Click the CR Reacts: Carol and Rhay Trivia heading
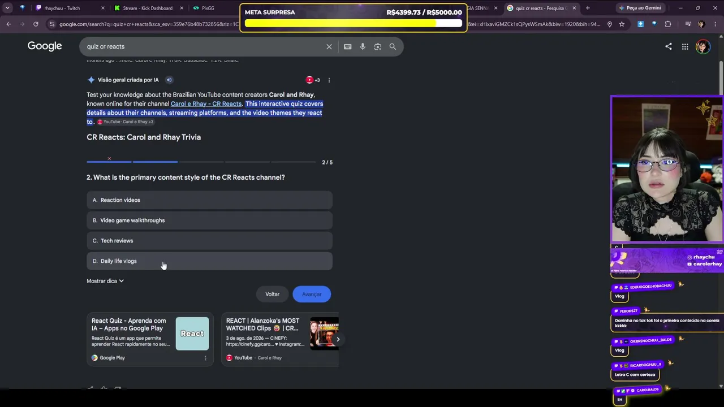The width and height of the screenshot is (724, 407). 144,137
